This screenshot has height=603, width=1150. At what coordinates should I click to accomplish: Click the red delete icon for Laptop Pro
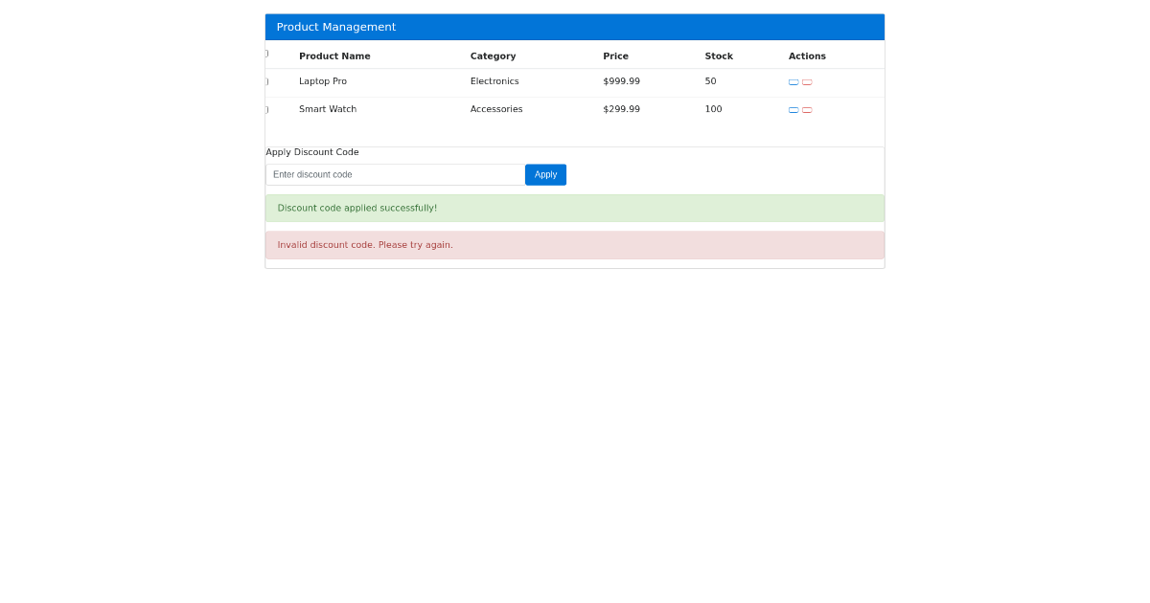(808, 82)
